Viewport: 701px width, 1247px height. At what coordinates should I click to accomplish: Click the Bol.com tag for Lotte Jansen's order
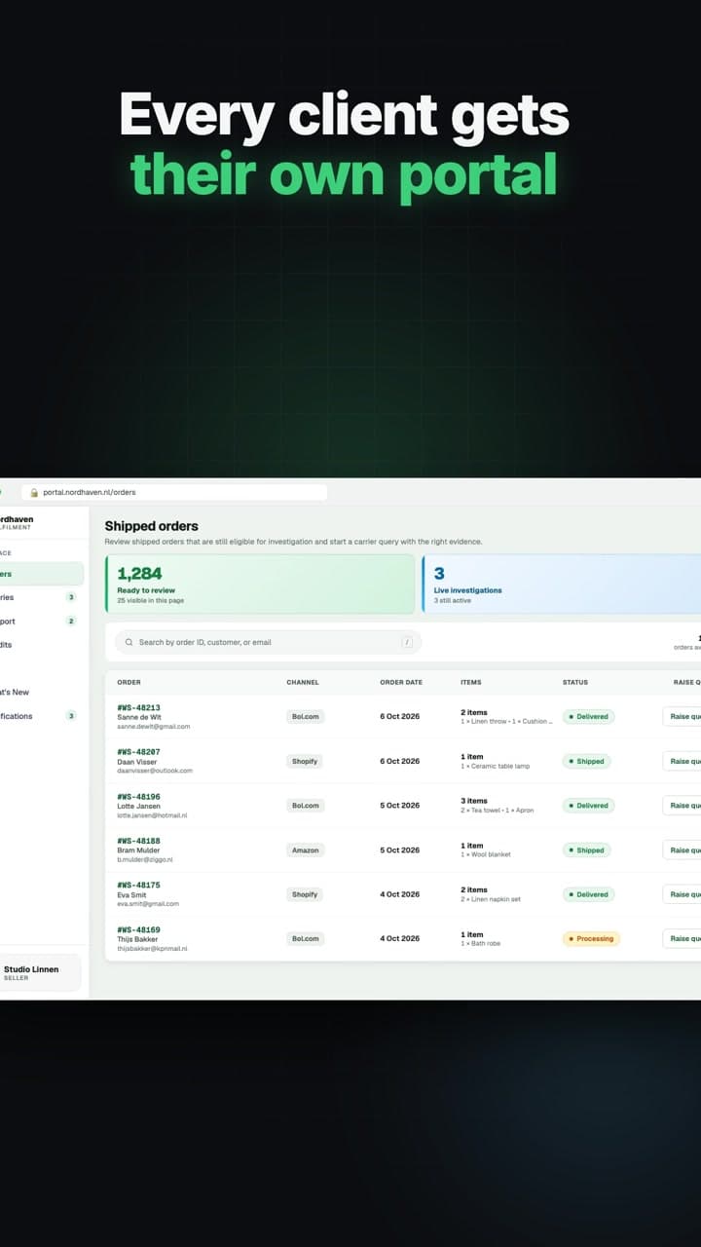(x=305, y=806)
